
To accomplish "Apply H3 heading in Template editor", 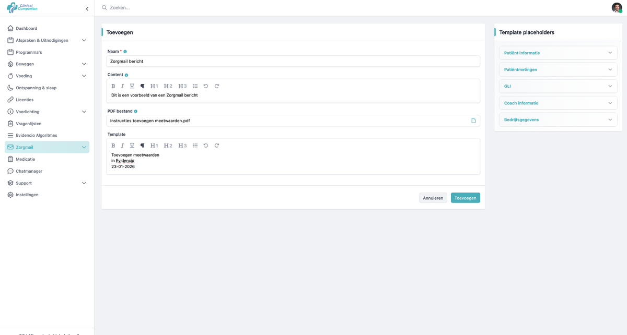I will click(182, 146).
